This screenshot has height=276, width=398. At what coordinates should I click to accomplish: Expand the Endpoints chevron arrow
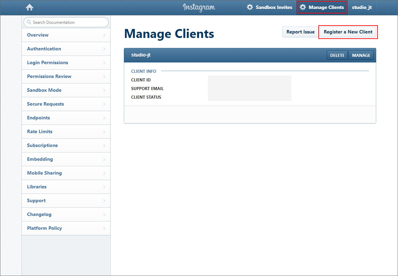coord(104,118)
